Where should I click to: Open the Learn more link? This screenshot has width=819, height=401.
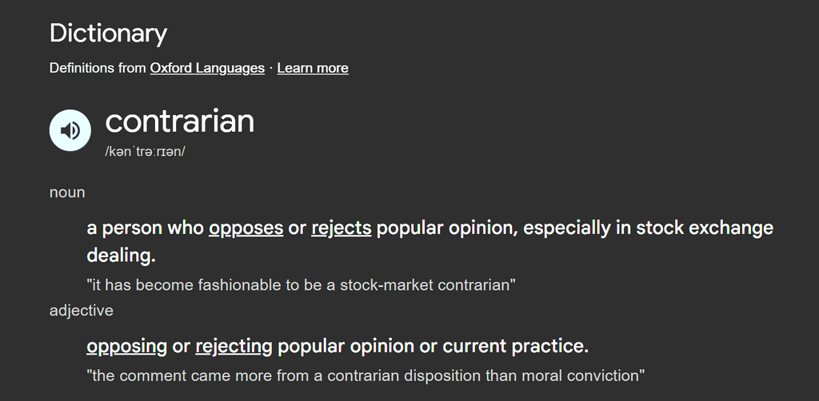(x=313, y=69)
